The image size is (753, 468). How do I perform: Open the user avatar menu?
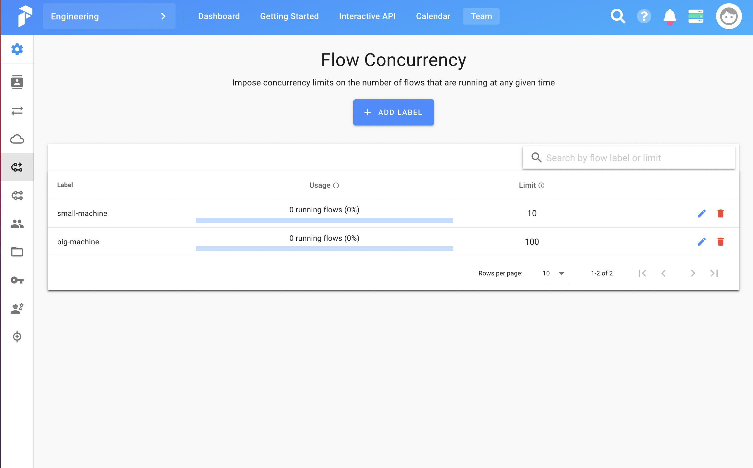point(729,16)
